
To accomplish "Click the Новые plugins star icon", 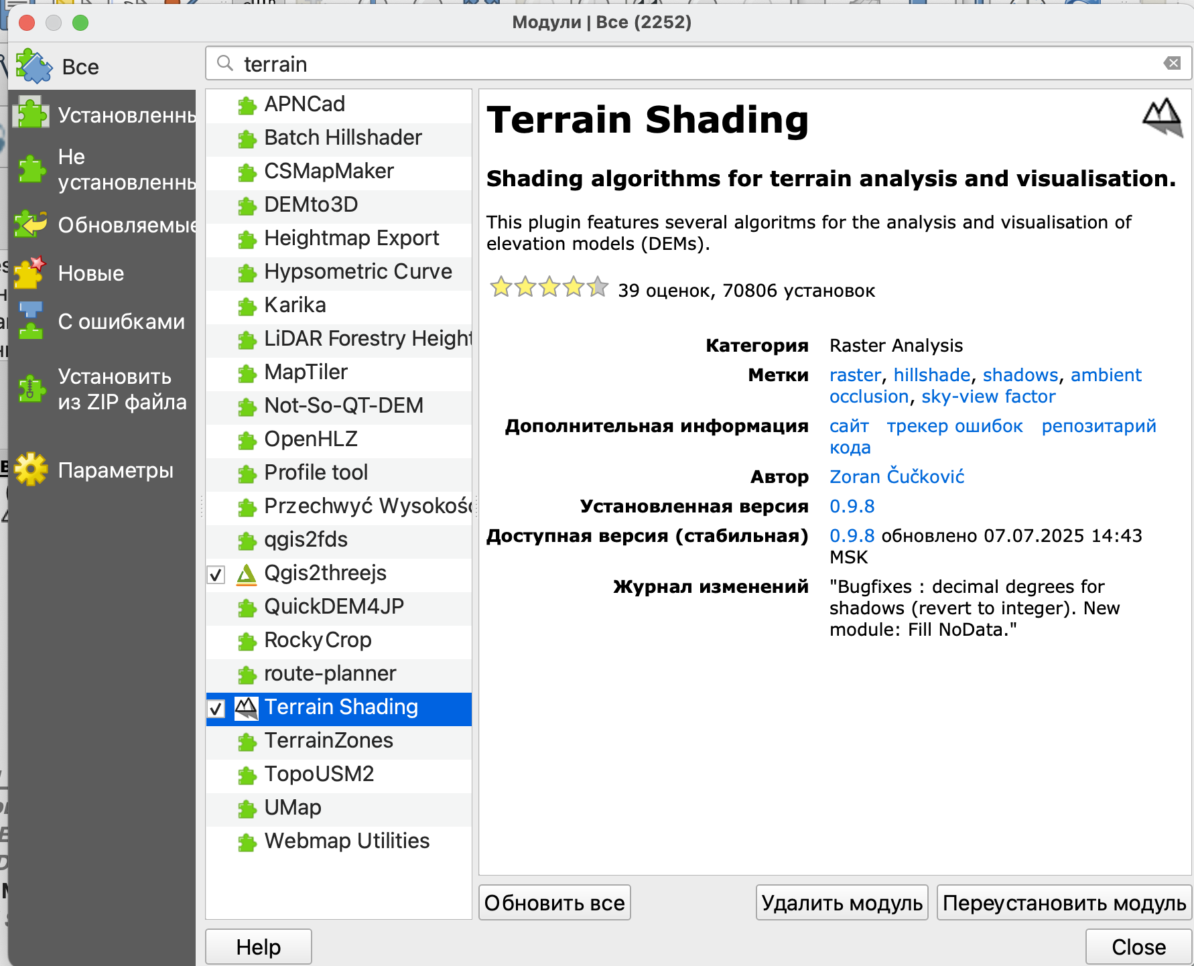I will [x=31, y=273].
